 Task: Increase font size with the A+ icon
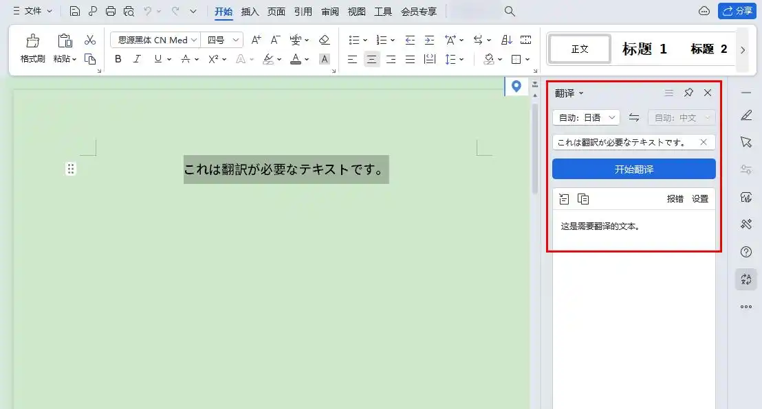pyautogui.click(x=256, y=40)
